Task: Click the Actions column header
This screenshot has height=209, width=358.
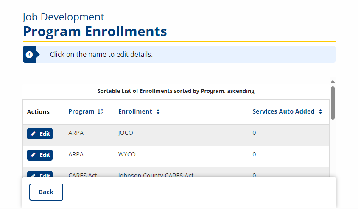Action: [38, 112]
